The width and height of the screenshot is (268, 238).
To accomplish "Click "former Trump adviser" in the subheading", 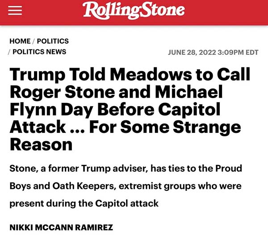I will 86,168.
